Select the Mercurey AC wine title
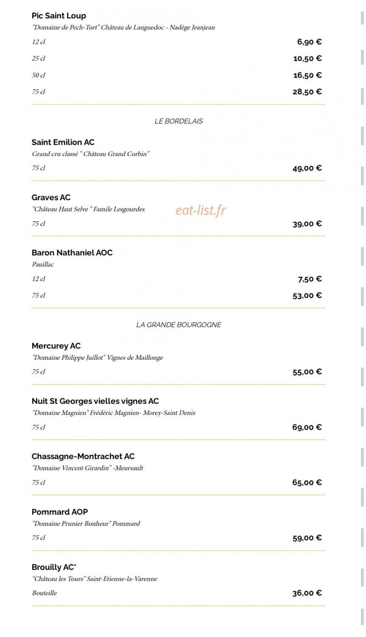The width and height of the screenshot is (366, 637). tap(56, 346)
